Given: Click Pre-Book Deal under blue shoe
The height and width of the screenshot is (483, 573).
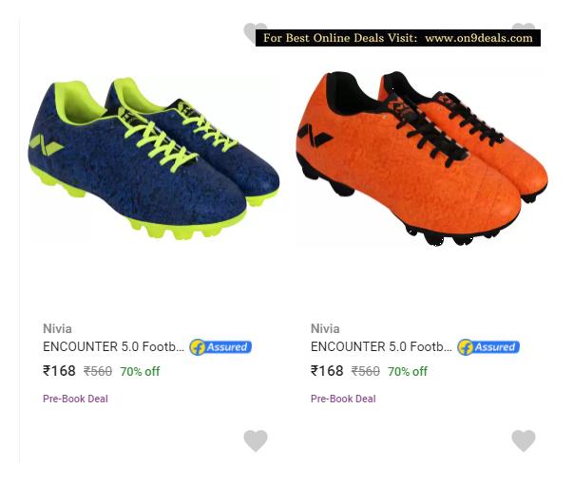Looking at the screenshot, I should coord(75,399).
